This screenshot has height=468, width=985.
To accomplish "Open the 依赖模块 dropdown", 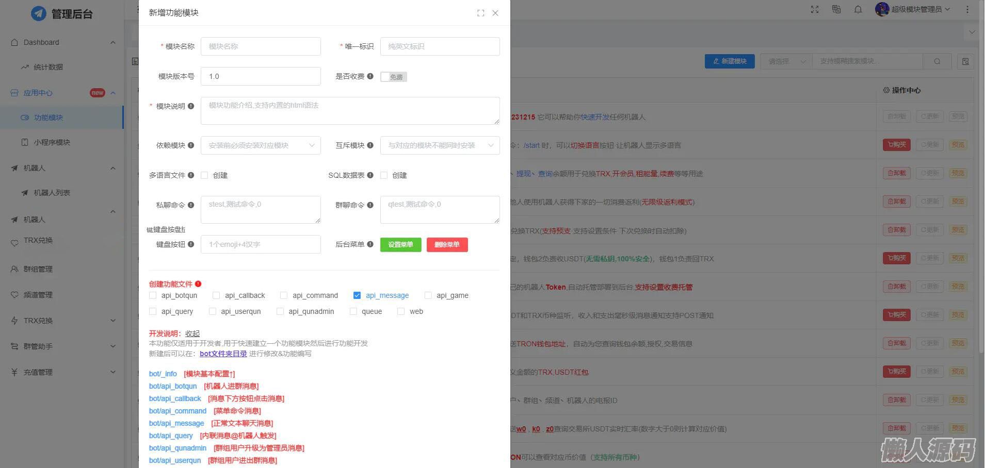I will point(261,145).
